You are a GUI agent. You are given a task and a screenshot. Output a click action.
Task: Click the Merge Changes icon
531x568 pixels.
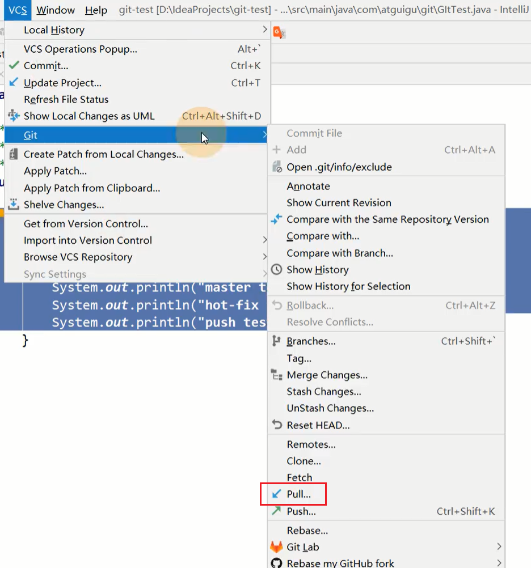(x=277, y=375)
